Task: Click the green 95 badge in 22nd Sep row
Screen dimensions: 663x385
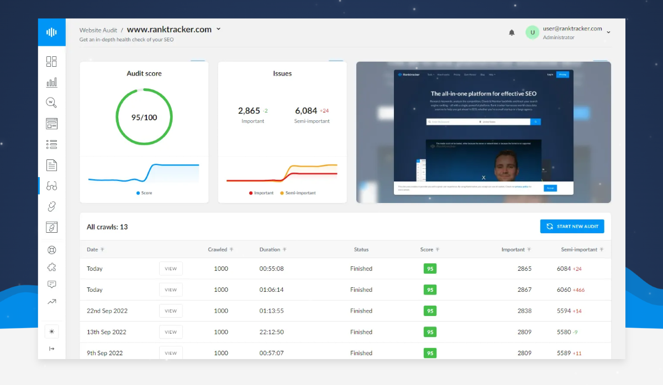Action: [430, 311]
